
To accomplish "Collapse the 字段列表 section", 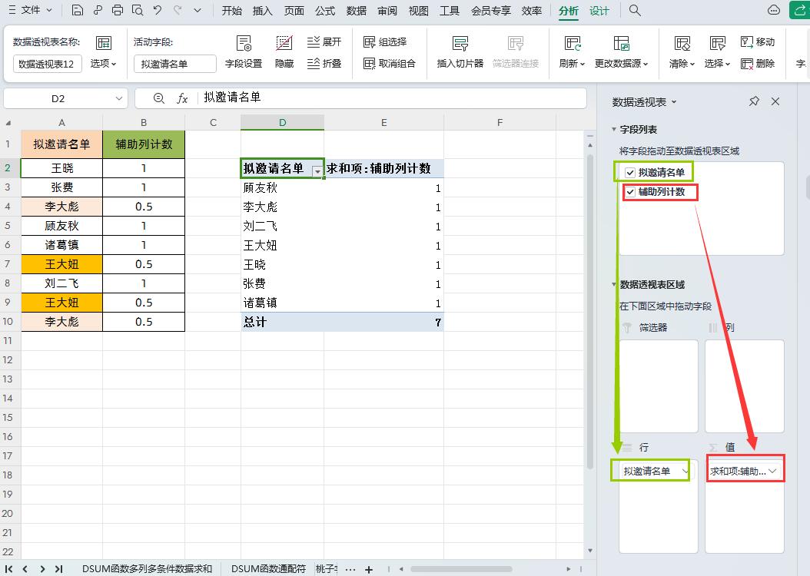I will [614, 129].
